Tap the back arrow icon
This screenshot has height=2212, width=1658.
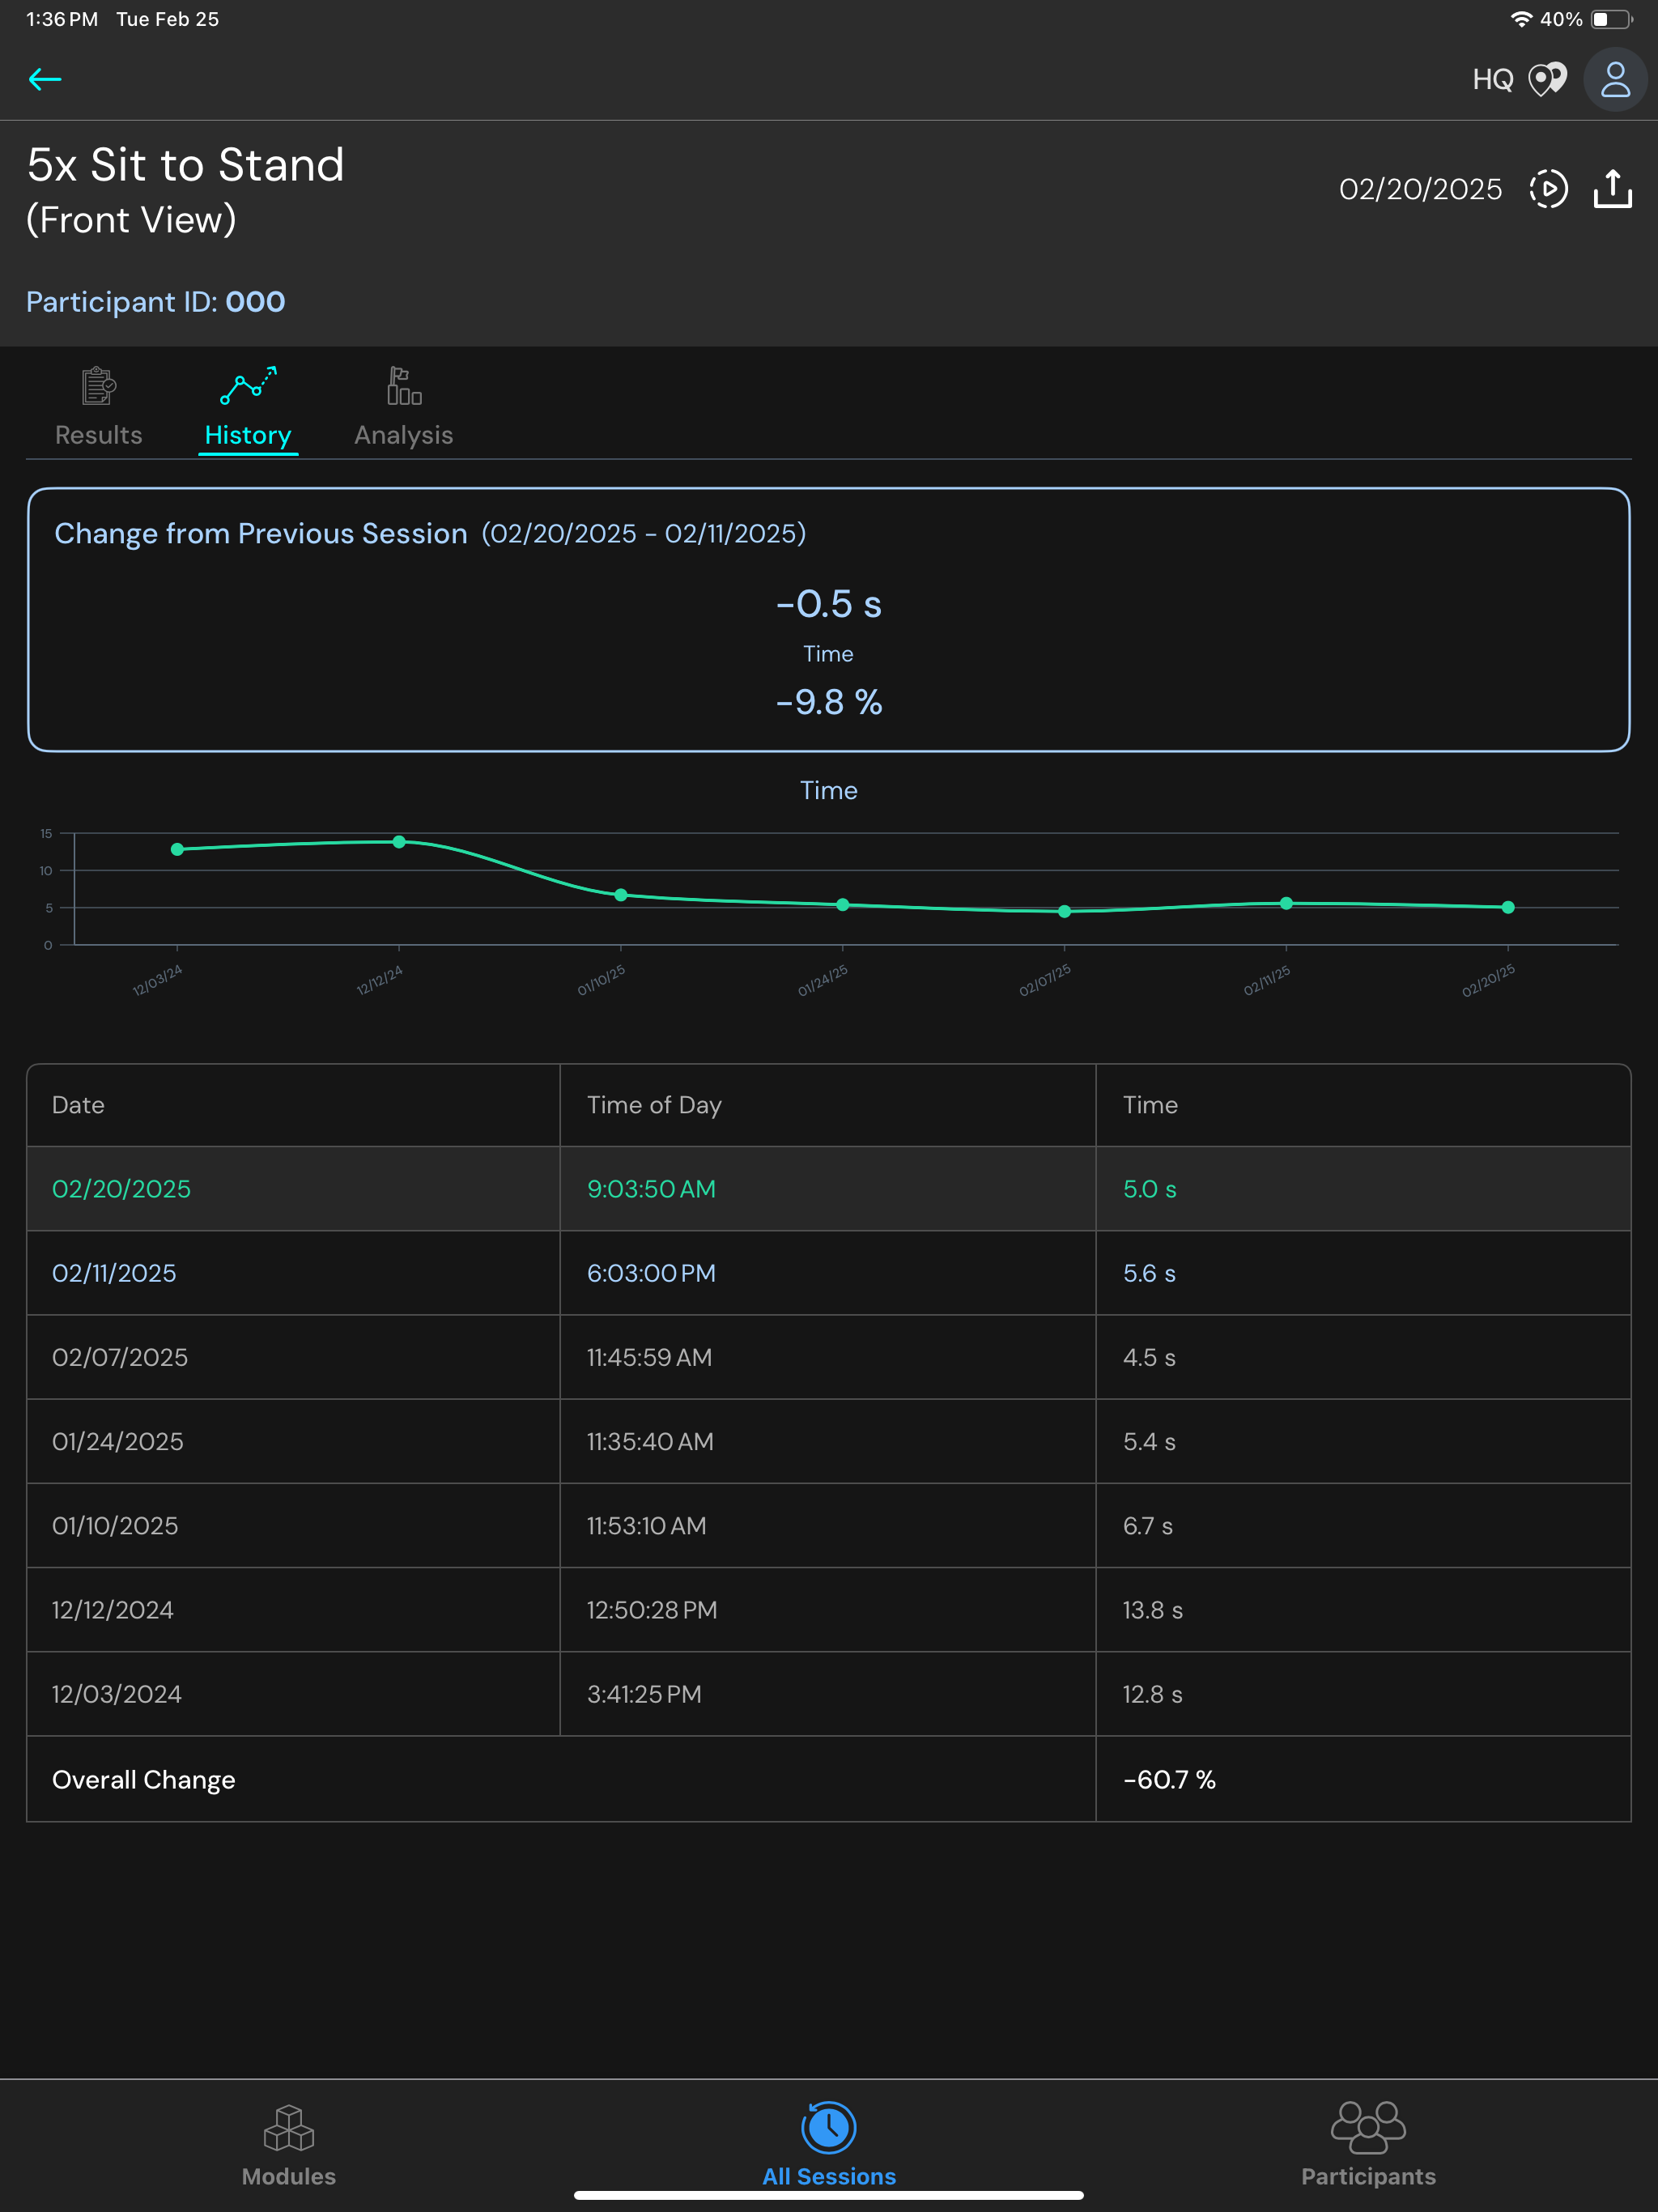point(45,79)
